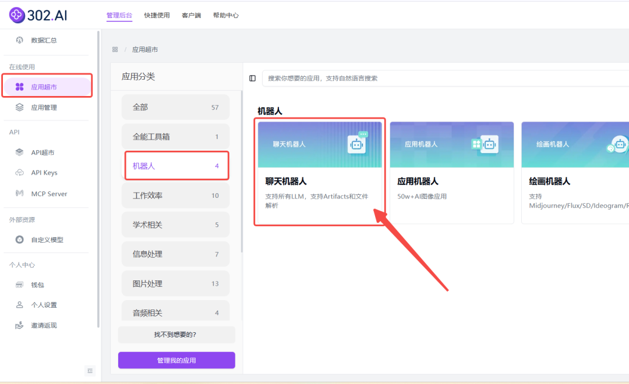The height and width of the screenshot is (384, 629).
Task: Click the 聊天机器人 robot icon on card banner
Action: (358, 143)
